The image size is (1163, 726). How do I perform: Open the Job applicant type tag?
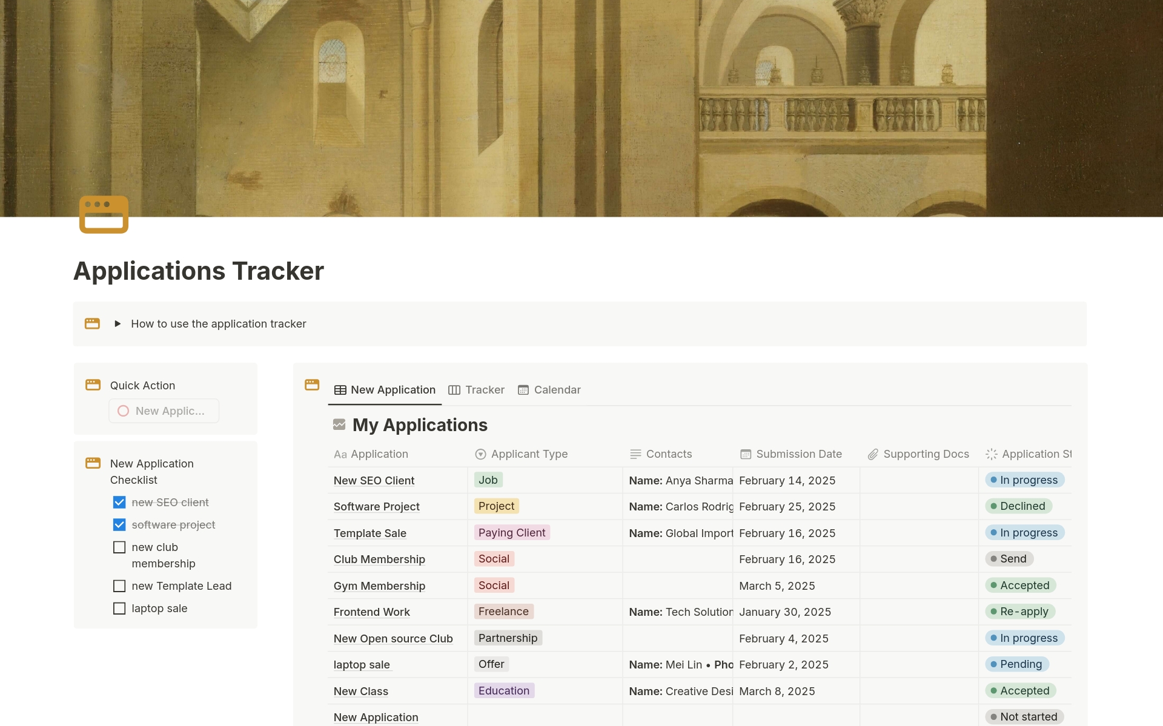[488, 480]
